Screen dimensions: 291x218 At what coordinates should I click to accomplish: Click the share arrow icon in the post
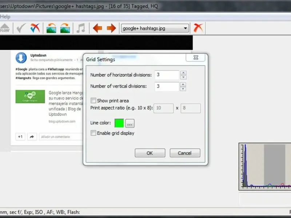(x=32, y=137)
